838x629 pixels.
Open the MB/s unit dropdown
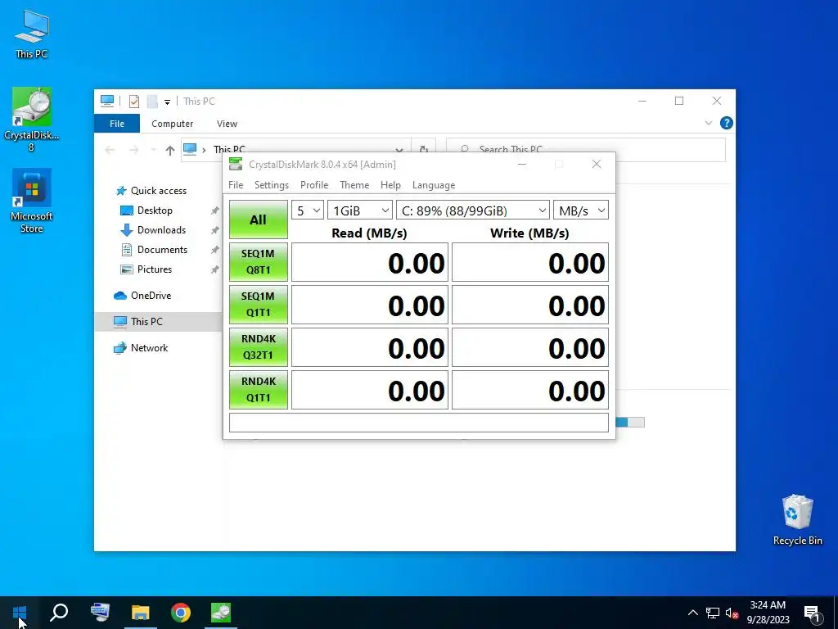coord(581,210)
